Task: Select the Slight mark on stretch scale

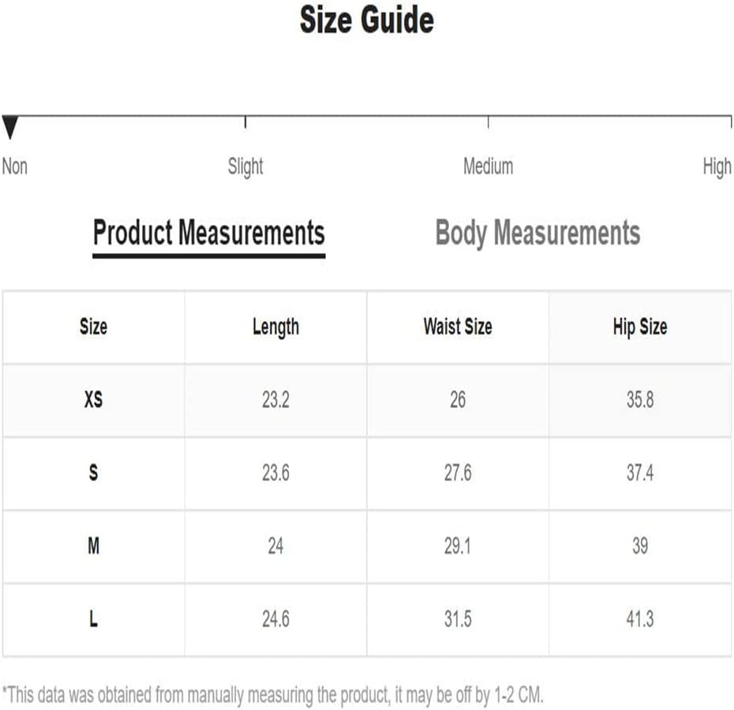Action: 245,166
